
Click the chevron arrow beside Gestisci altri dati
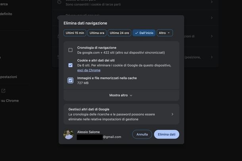[x=172, y=114]
